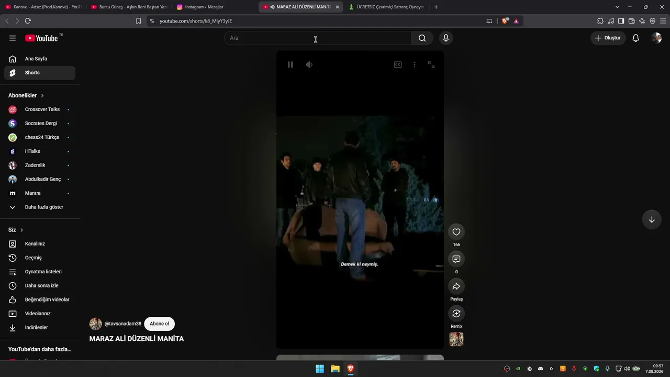Screen dimensions: 670x377
Task: Remix this Short
Action: [456, 314]
